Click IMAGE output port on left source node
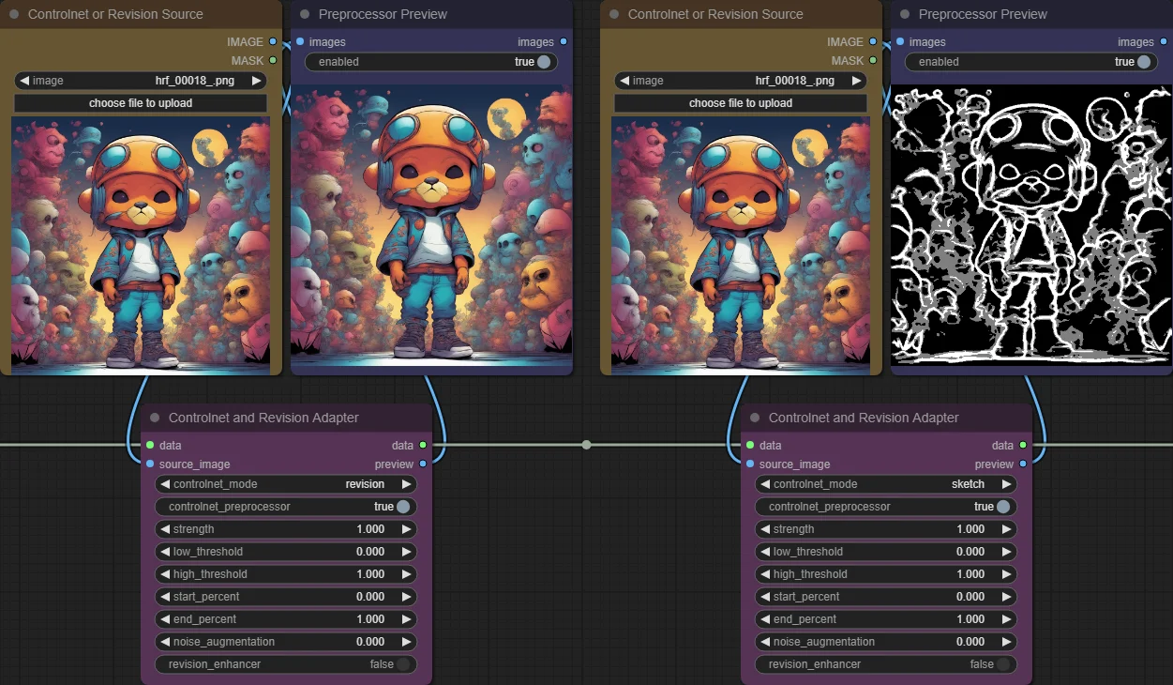1173x685 pixels. 273,41
